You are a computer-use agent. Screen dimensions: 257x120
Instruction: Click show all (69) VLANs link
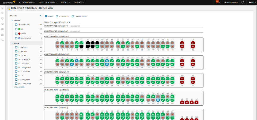coord(19,87)
